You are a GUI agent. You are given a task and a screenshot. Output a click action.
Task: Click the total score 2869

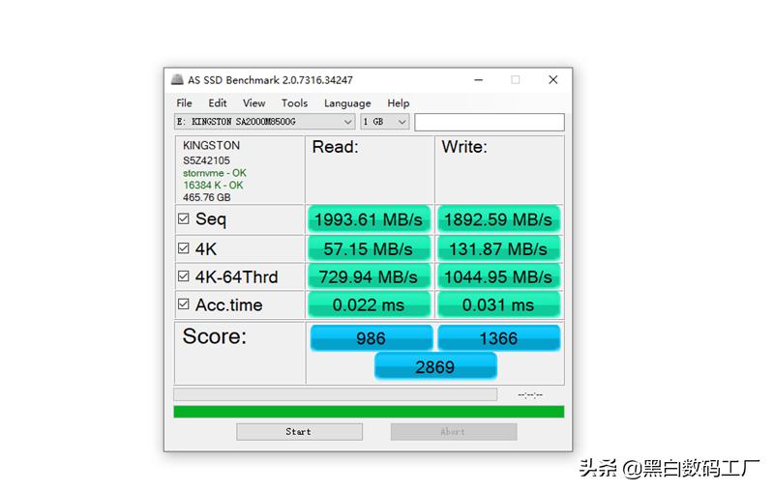click(x=435, y=366)
